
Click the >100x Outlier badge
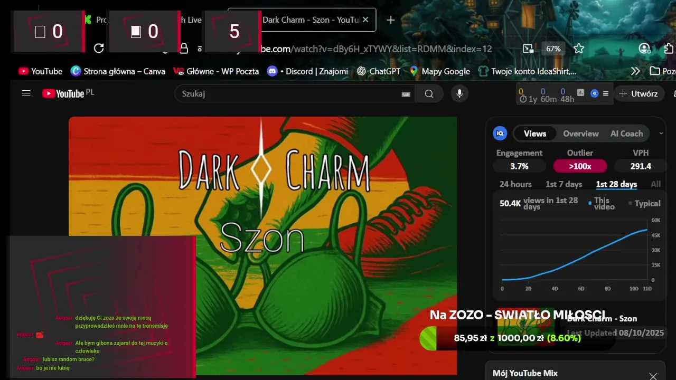pyautogui.click(x=580, y=166)
